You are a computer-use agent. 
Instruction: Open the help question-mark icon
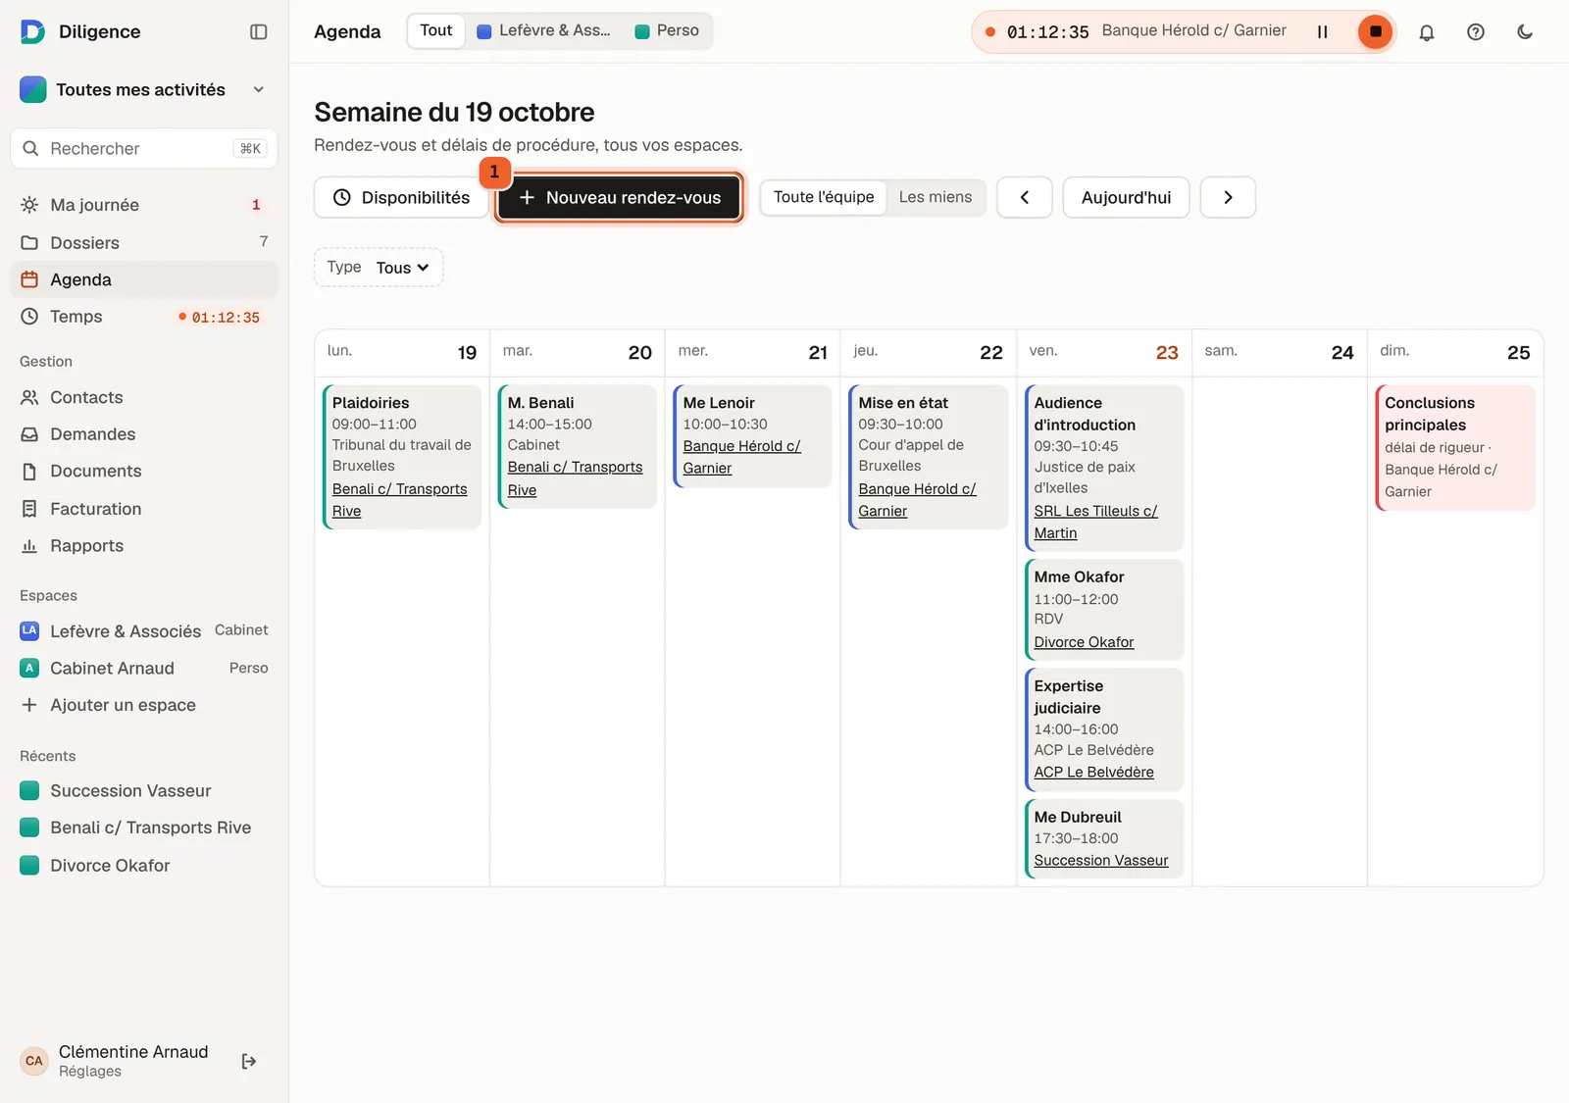click(x=1476, y=31)
